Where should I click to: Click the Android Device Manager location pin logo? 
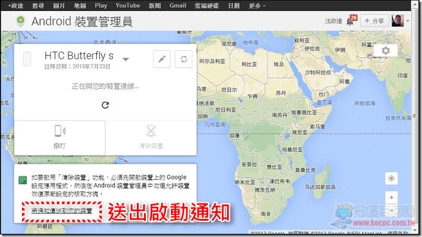pos(21,21)
